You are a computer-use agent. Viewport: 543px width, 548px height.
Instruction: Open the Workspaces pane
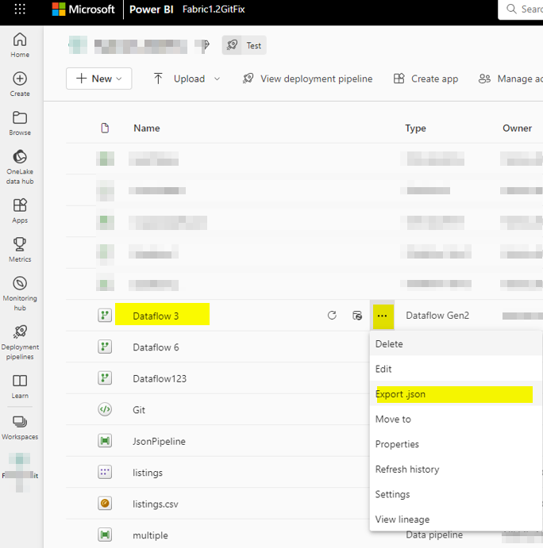click(20, 427)
